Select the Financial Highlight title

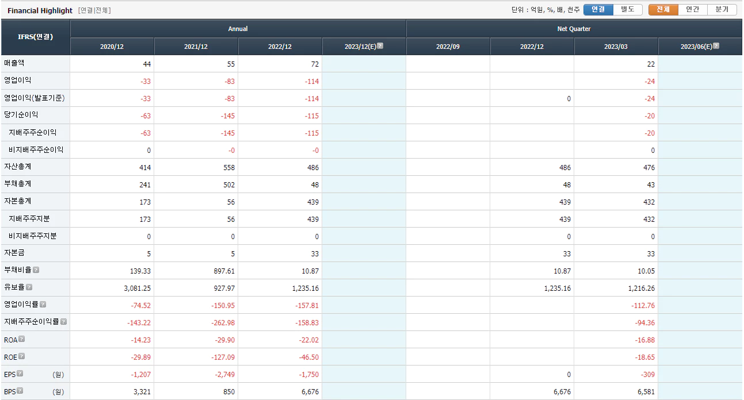point(40,10)
